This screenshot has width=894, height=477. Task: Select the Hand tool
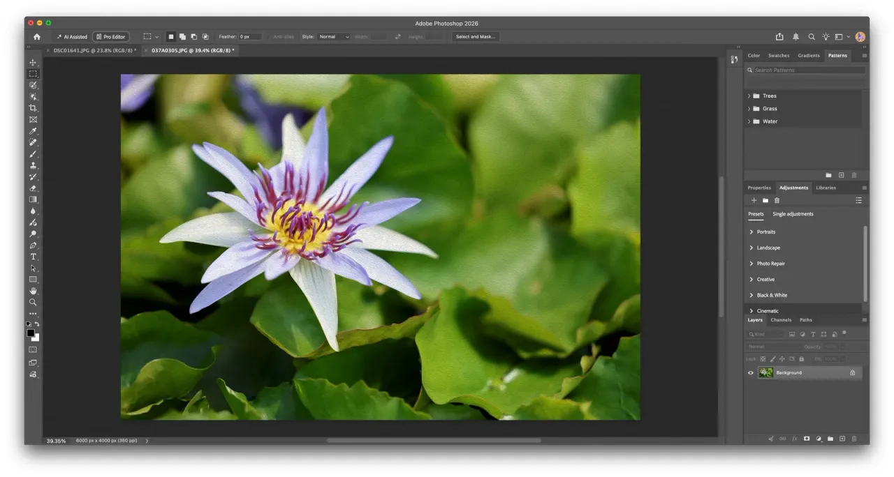click(33, 291)
